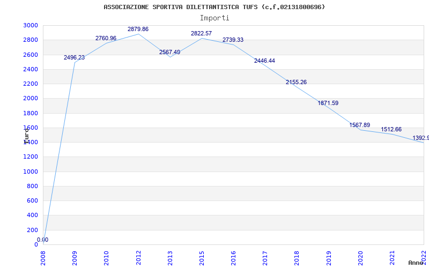Click x-axis year 2012

pyautogui.click(x=138, y=258)
